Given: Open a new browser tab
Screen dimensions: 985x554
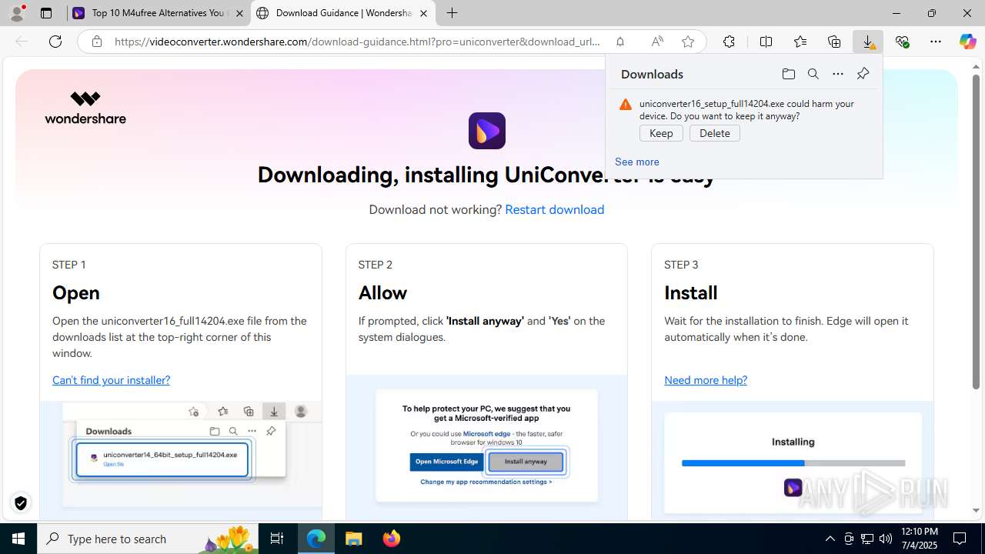Looking at the screenshot, I should click(x=452, y=13).
